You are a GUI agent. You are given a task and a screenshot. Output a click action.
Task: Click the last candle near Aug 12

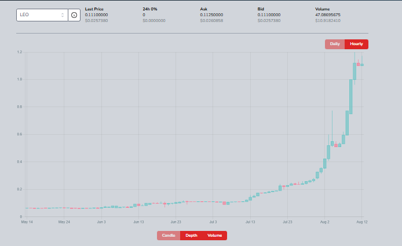pyautogui.click(x=362, y=65)
